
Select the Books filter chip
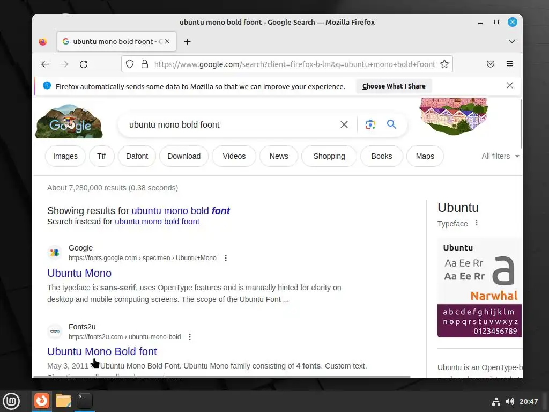(x=382, y=156)
